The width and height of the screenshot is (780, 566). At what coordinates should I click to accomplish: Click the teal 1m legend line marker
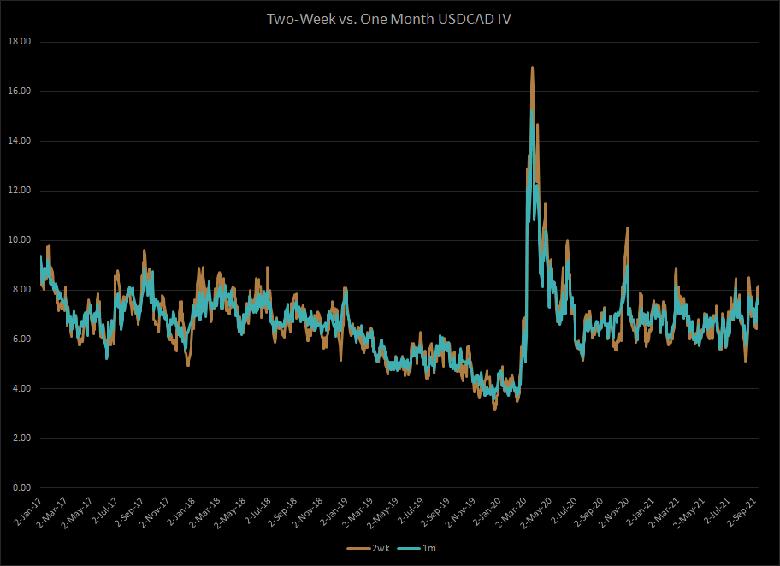(410, 549)
